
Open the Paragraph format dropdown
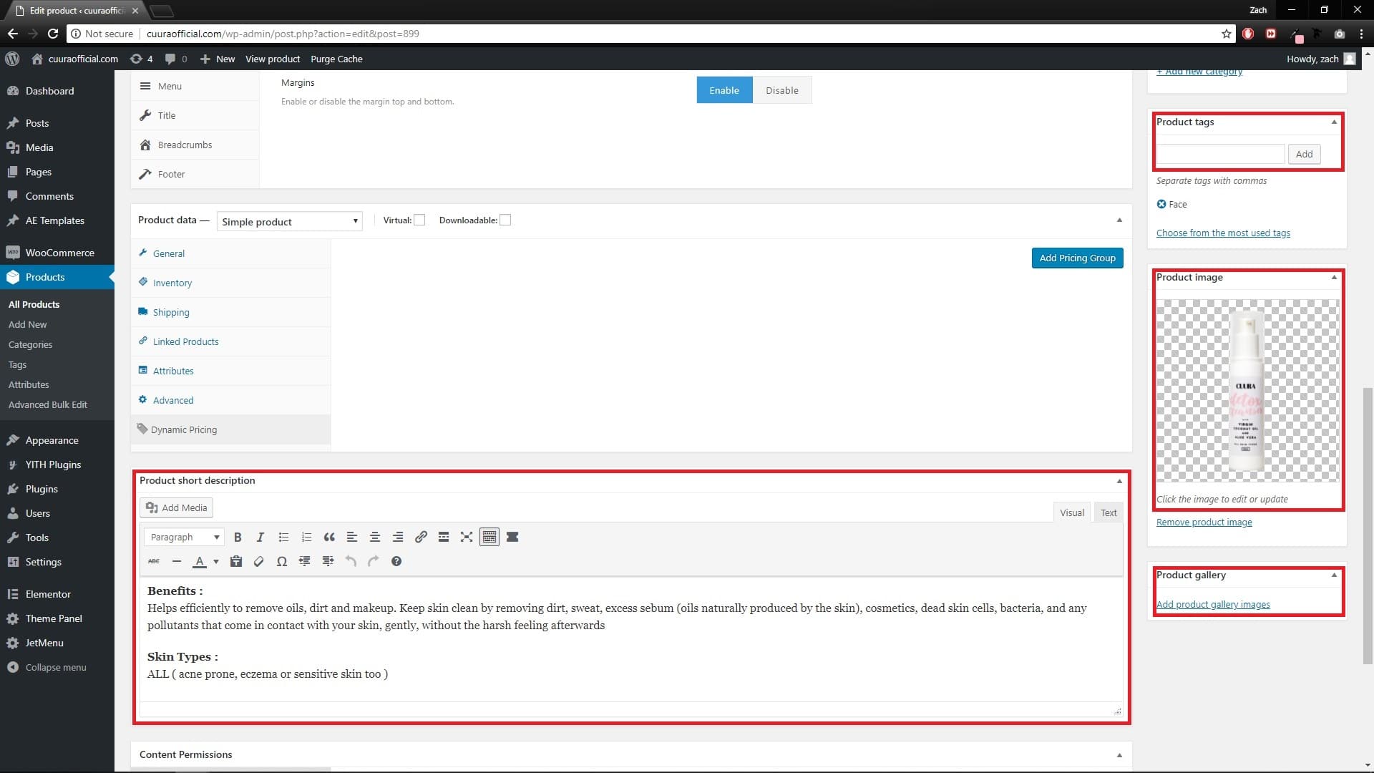pyautogui.click(x=184, y=537)
